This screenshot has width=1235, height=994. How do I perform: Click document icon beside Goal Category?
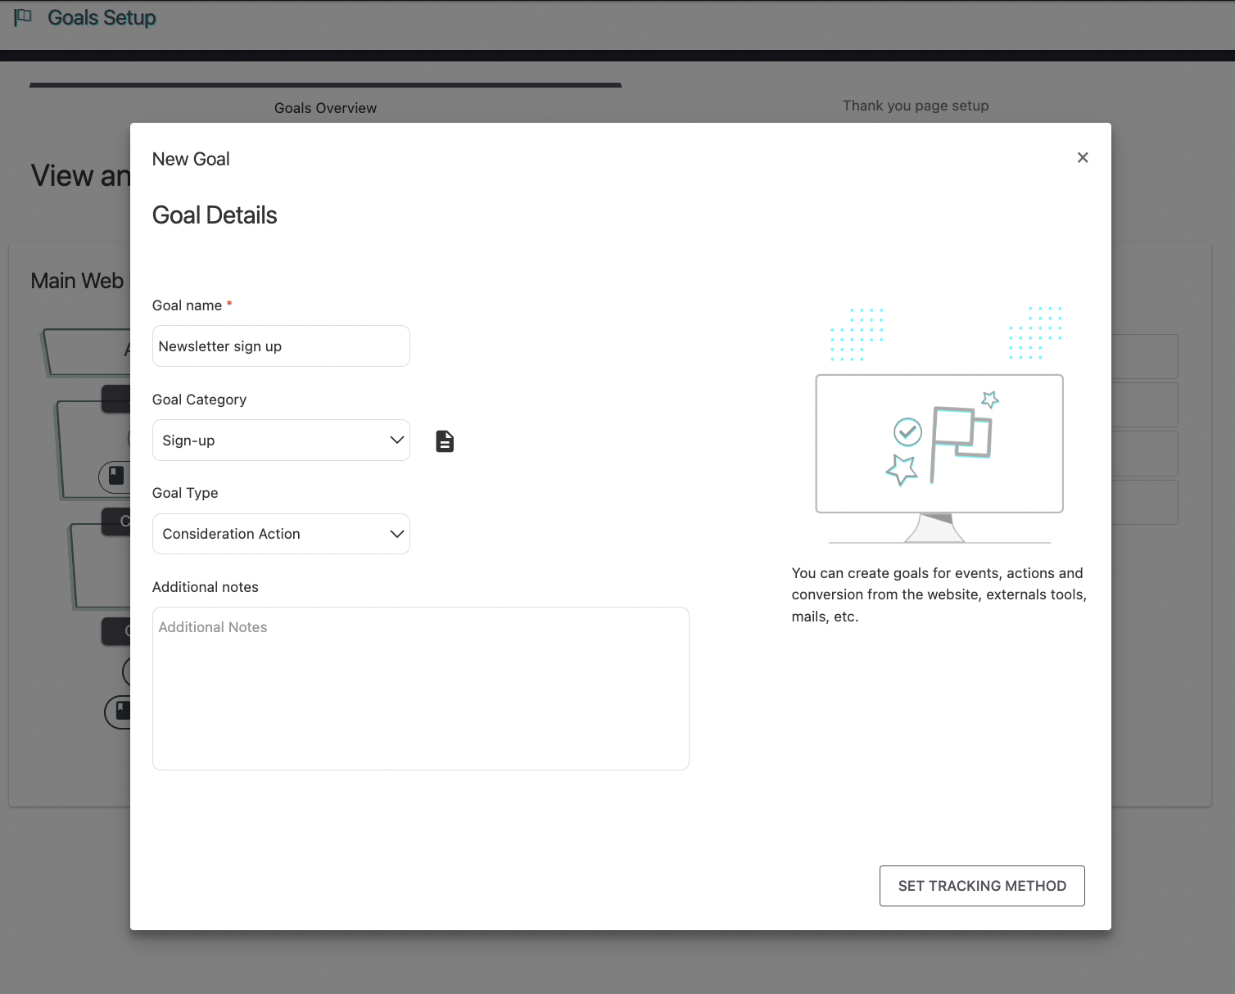coord(445,441)
